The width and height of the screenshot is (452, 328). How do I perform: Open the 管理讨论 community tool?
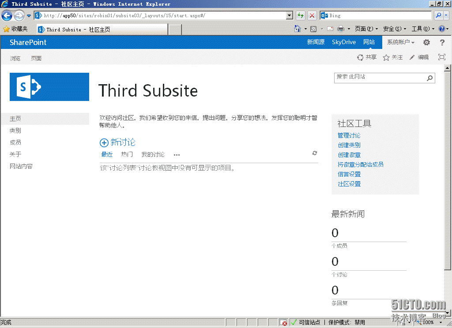349,135
